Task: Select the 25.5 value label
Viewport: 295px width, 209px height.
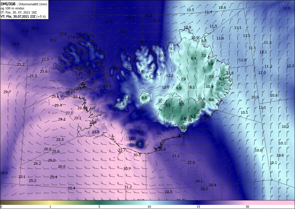Action: coord(60,139)
